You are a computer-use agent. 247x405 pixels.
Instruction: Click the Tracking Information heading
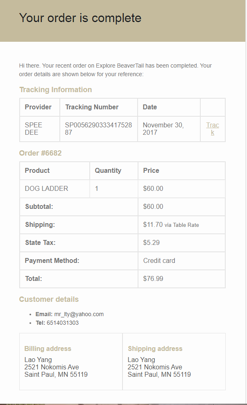[x=56, y=89]
